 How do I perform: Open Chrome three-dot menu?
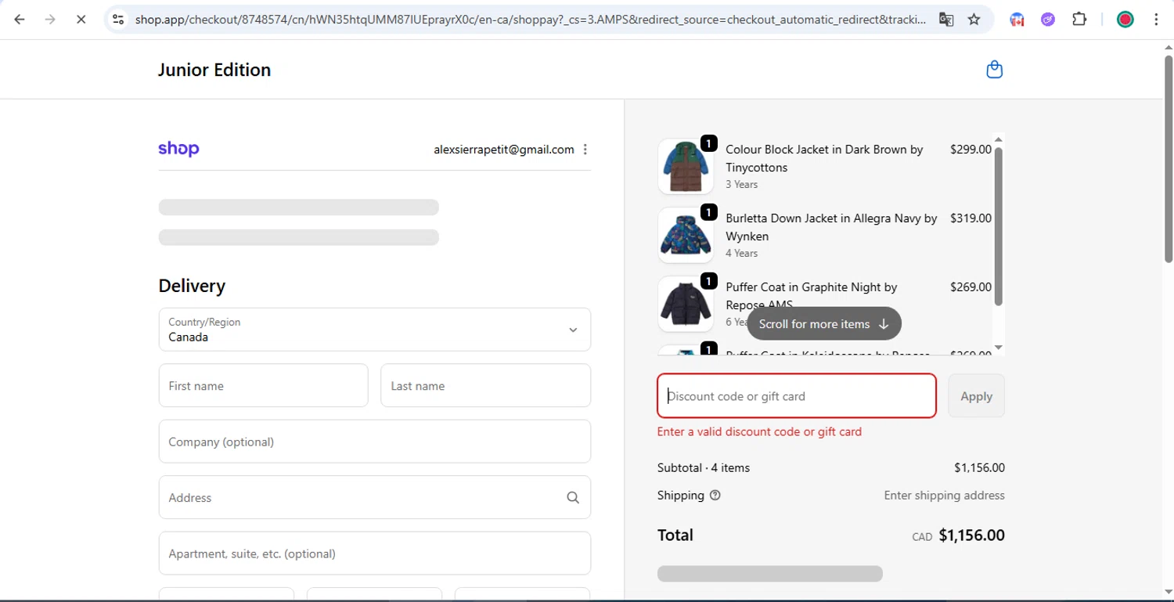(1156, 20)
